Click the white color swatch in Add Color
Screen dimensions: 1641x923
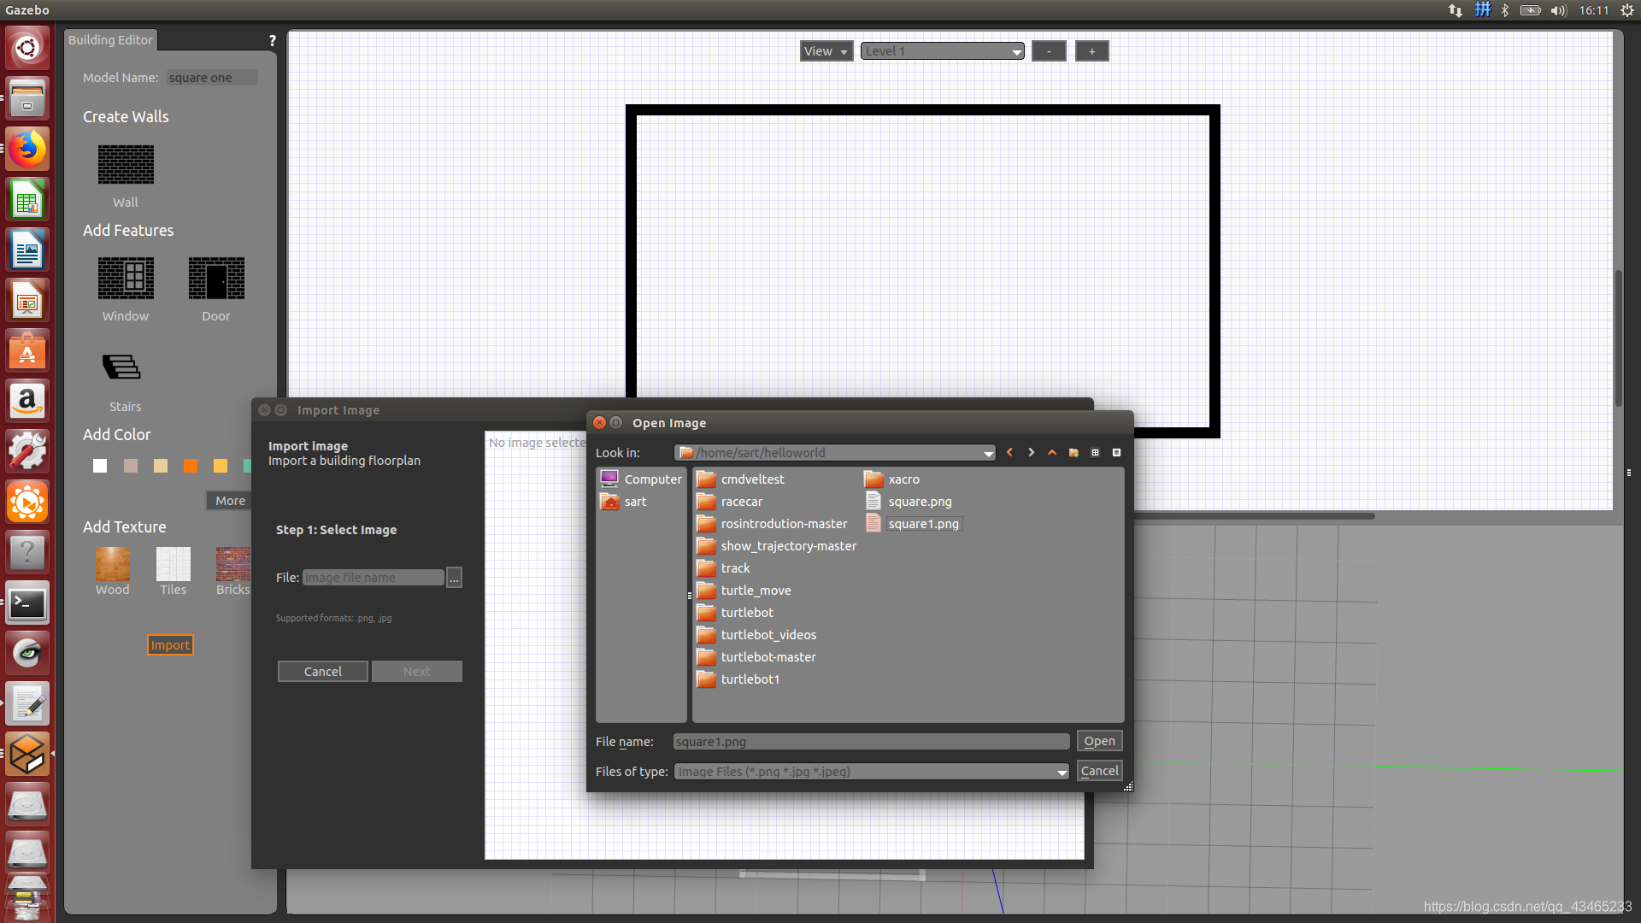(x=98, y=467)
